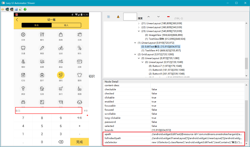Click the blue save toolbar icon
The height and width of the screenshot is (147, 250).
[16, 9]
